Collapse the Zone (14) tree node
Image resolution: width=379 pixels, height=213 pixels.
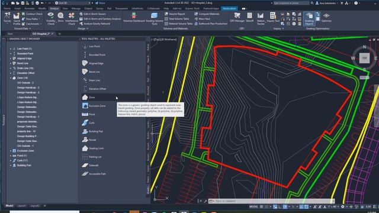click(11, 78)
